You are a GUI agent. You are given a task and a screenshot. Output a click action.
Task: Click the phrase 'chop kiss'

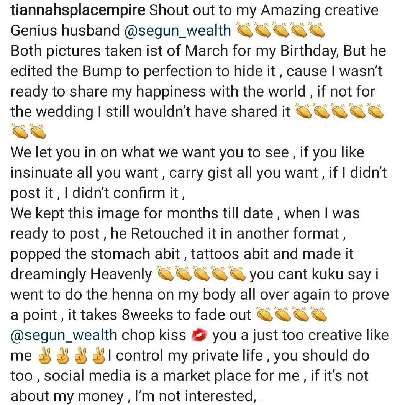[x=154, y=335]
